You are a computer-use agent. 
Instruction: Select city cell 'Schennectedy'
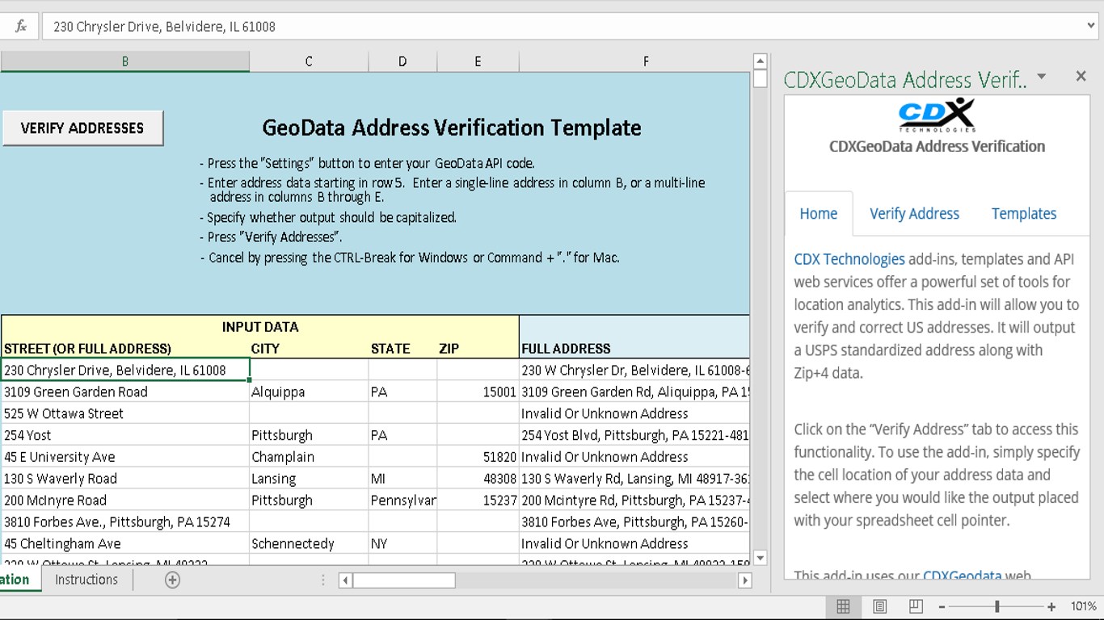coord(309,544)
